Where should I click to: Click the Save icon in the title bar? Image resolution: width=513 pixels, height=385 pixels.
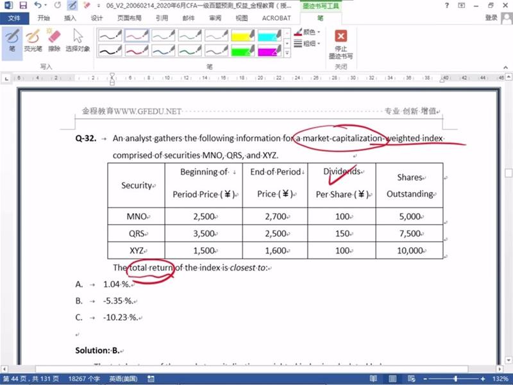click(23, 5)
